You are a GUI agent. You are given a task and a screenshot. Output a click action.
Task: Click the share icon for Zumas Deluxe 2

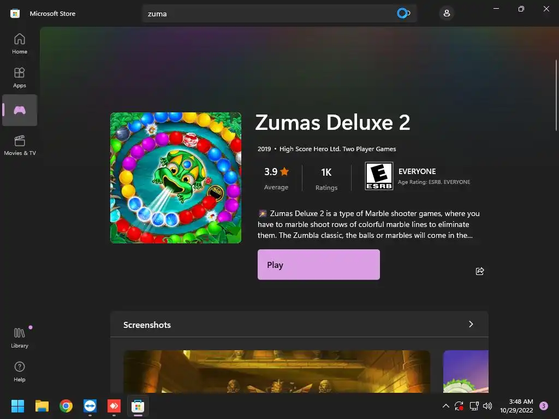tap(480, 271)
